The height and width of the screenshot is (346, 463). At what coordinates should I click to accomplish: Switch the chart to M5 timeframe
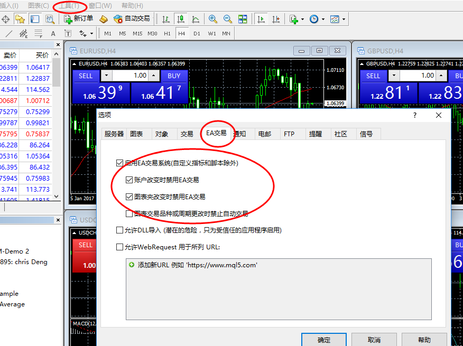(122, 33)
